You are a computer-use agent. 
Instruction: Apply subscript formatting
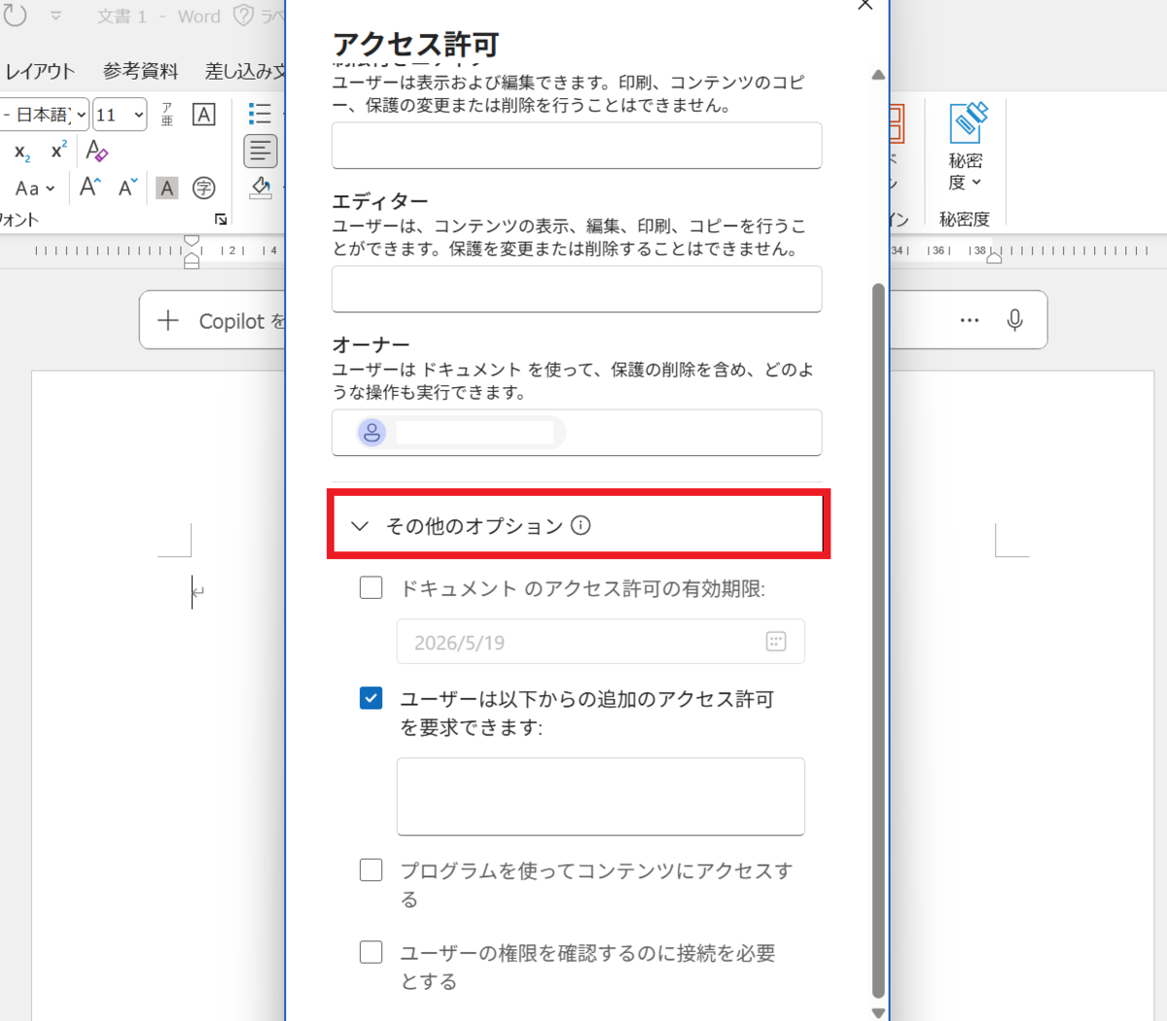(x=22, y=152)
